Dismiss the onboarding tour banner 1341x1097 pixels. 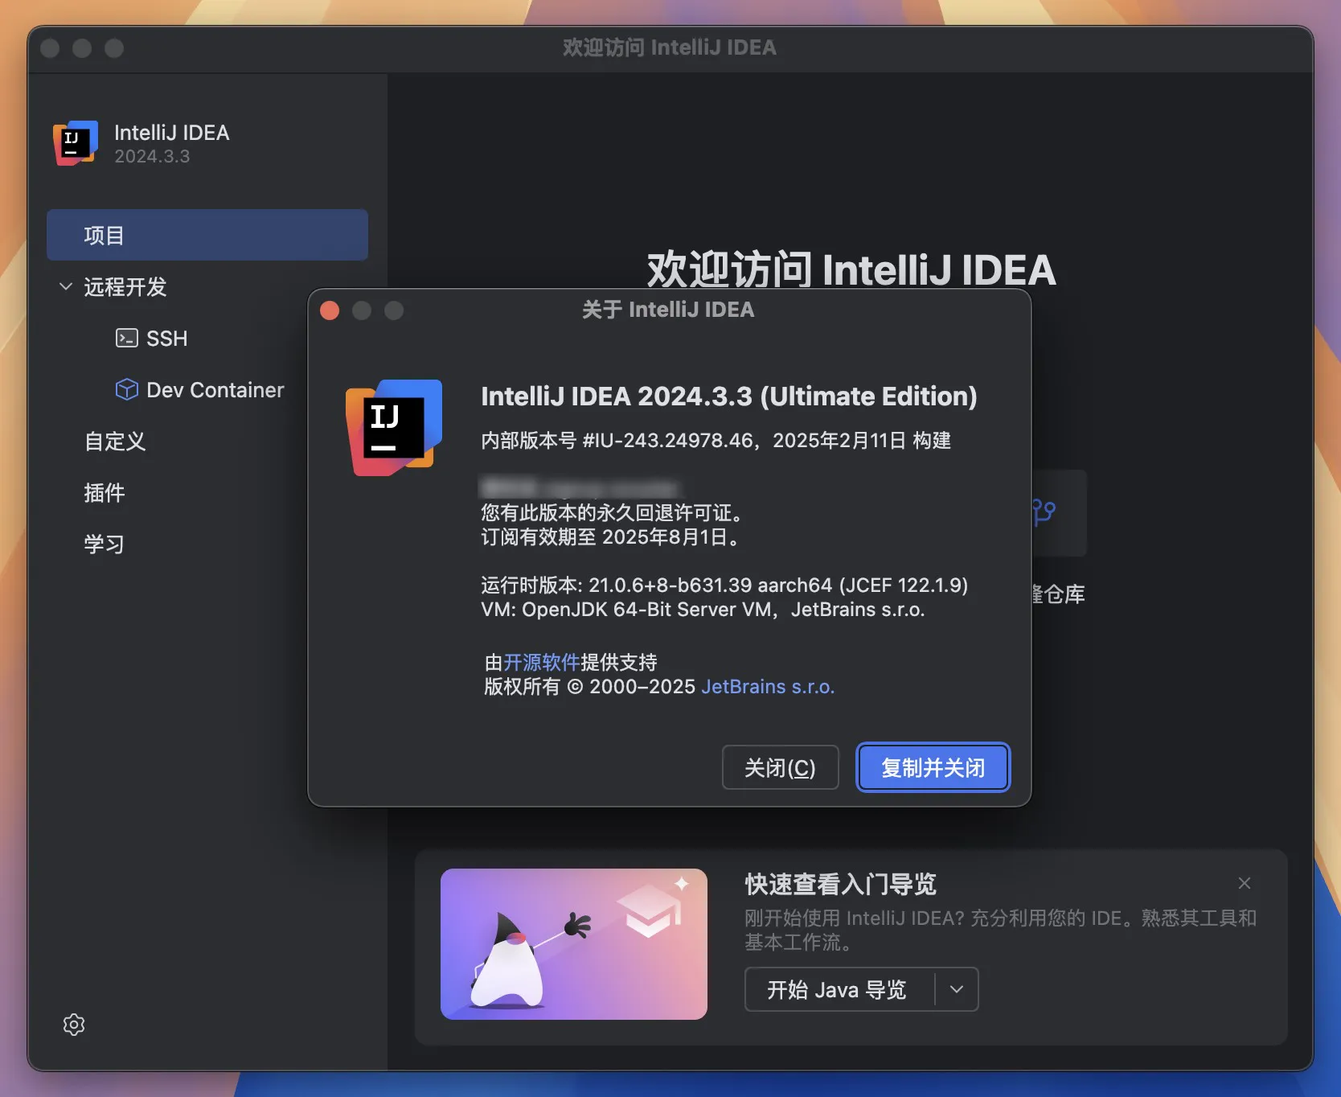pyautogui.click(x=1245, y=883)
